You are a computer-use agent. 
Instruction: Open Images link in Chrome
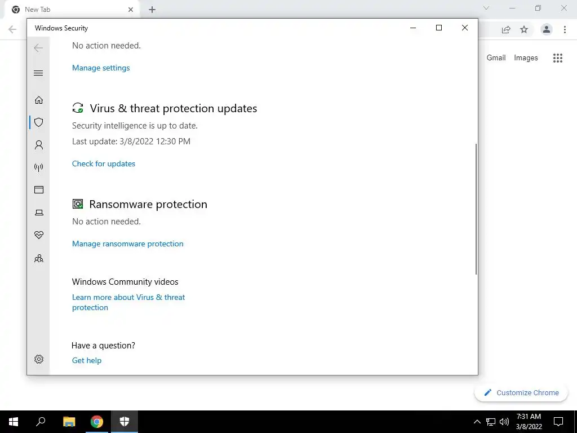(x=526, y=58)
